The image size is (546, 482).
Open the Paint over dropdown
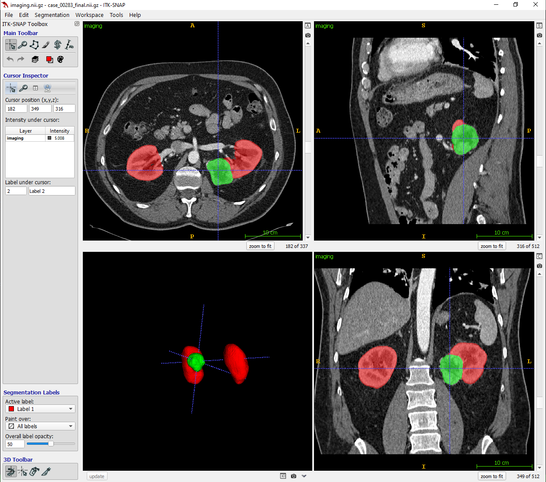40,426
